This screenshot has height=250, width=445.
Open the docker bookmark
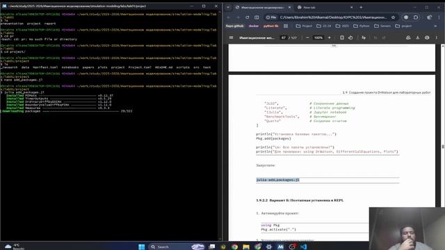coord(253,26)
